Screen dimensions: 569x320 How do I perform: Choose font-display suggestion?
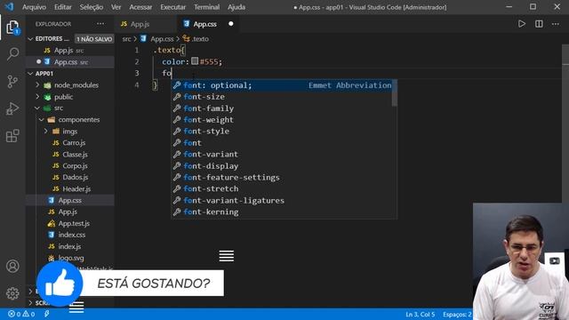282,166
